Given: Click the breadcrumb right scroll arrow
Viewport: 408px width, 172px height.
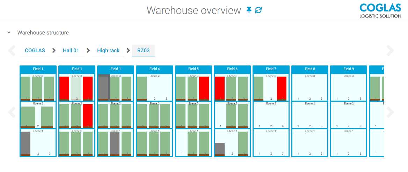Looking at the screenshot, I should 390,51.
